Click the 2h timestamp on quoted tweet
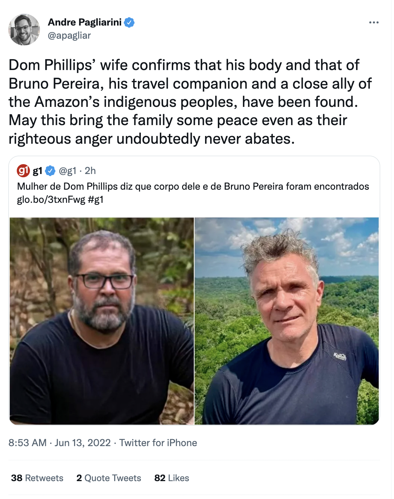Screen dimensions: 394x499 [x=90, y=171]
